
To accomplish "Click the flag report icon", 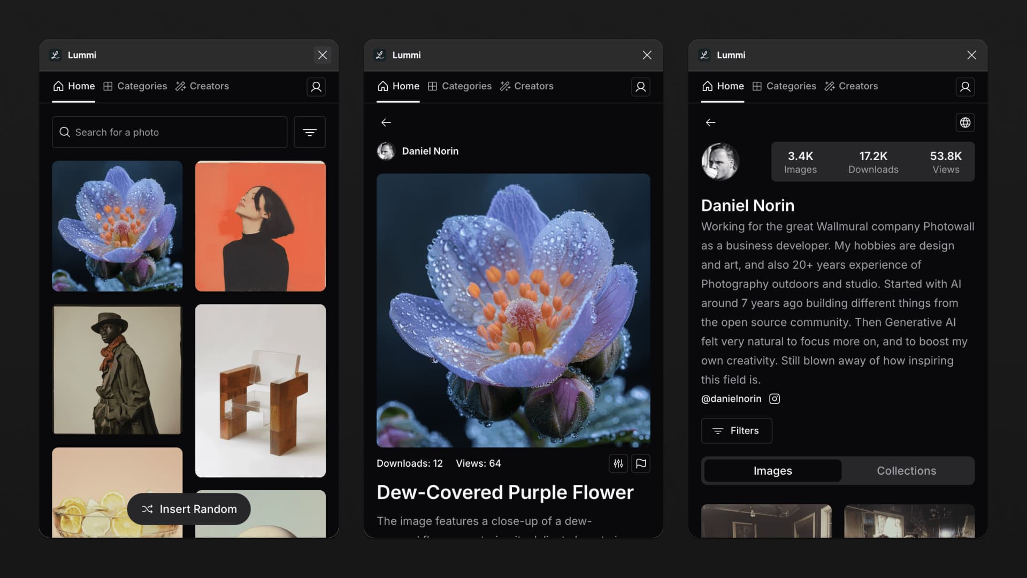I will [x=641, y=463].
